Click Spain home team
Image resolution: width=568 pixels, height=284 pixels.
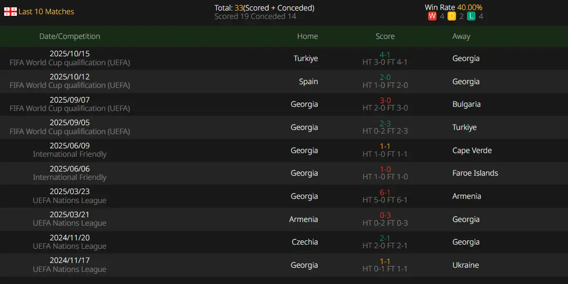308,82
